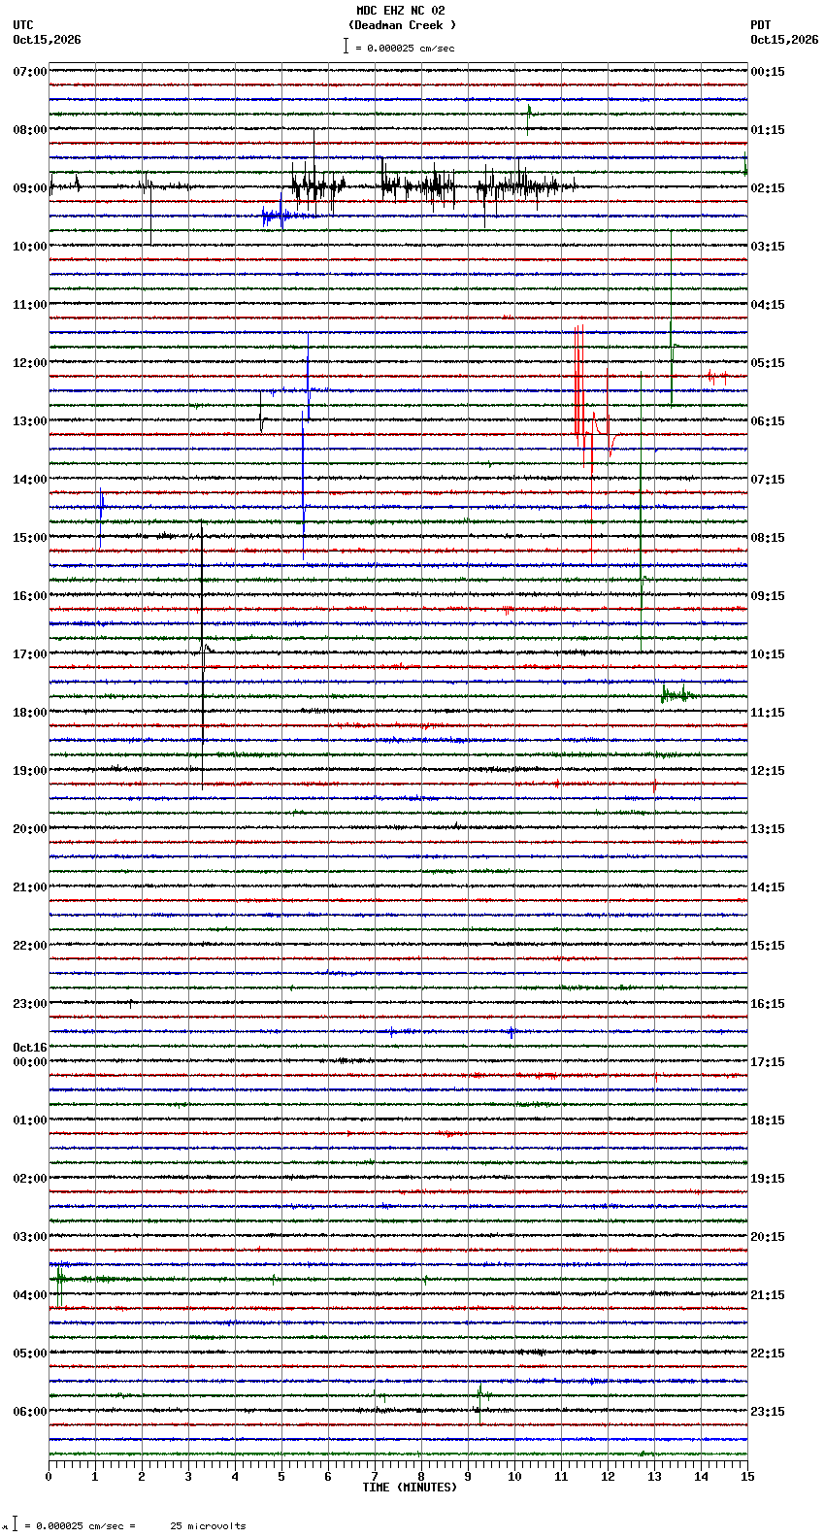The image size is (825, 1538).
Task: Click the '12:00' UTC time label
Action: [x=30, y=363]
